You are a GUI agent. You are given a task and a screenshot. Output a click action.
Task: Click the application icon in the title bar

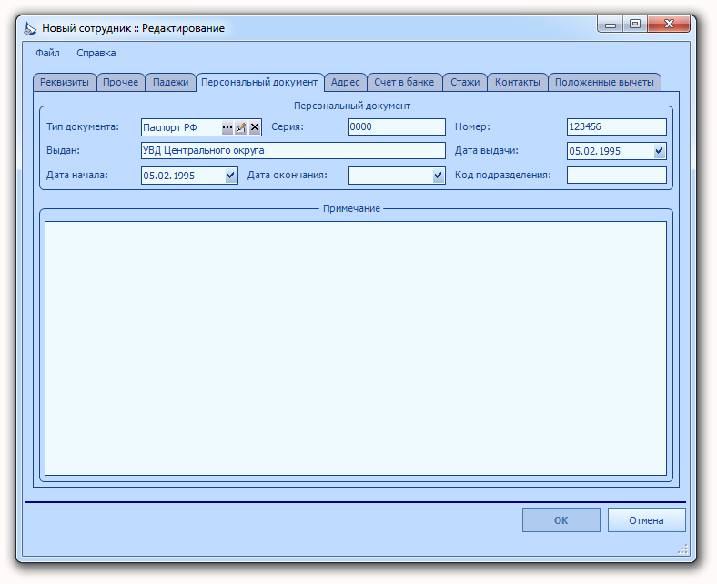click(x=30, y=28)
